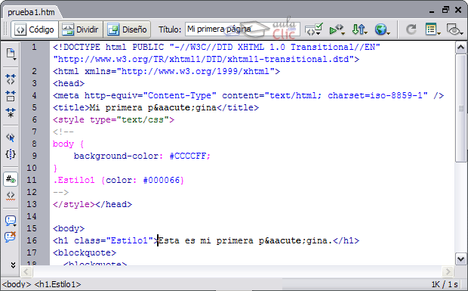468x291 pixels.
Task: Click line number 9 in the gutter
Action: [34, 156]
